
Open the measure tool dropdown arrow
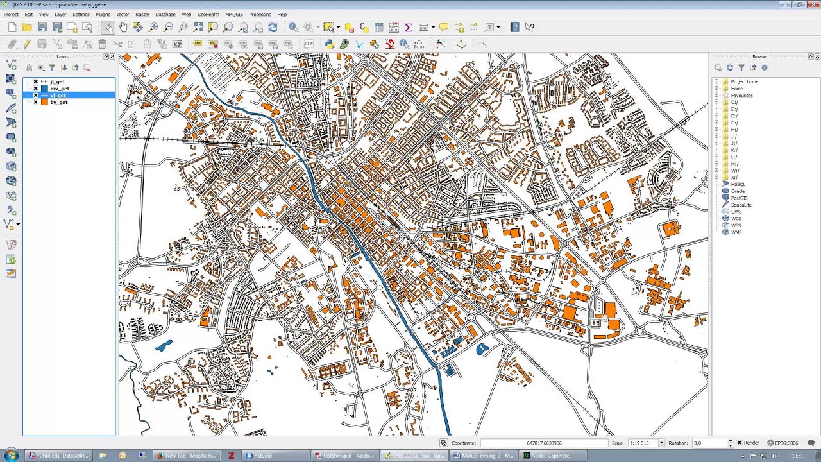coord(433,28)
